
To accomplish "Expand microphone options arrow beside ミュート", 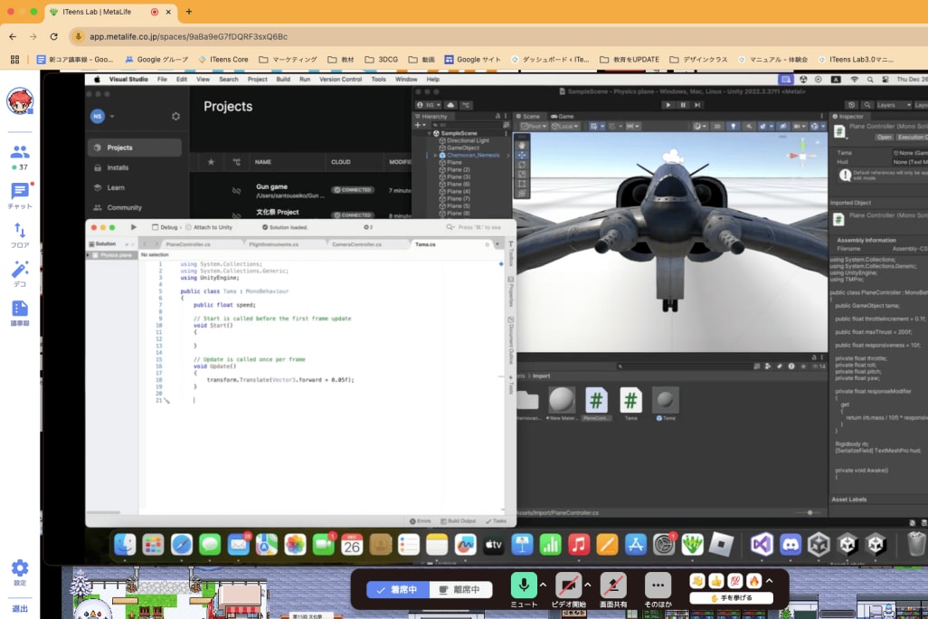I will pyautogui.click(x=543, y=584).
